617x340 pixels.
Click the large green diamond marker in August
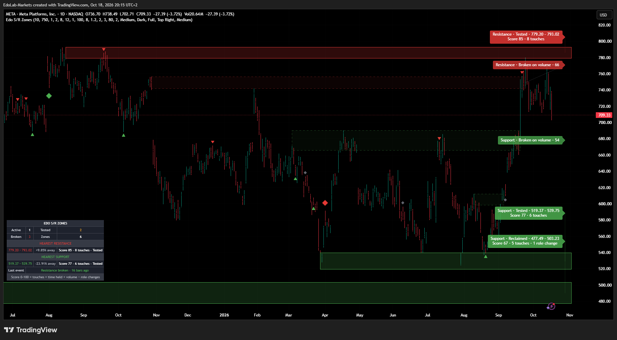49,96
